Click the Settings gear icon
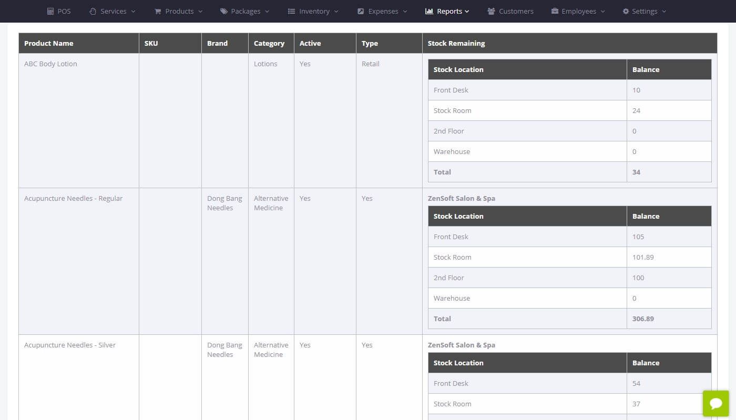736x420 pixels. pos(626,11)
